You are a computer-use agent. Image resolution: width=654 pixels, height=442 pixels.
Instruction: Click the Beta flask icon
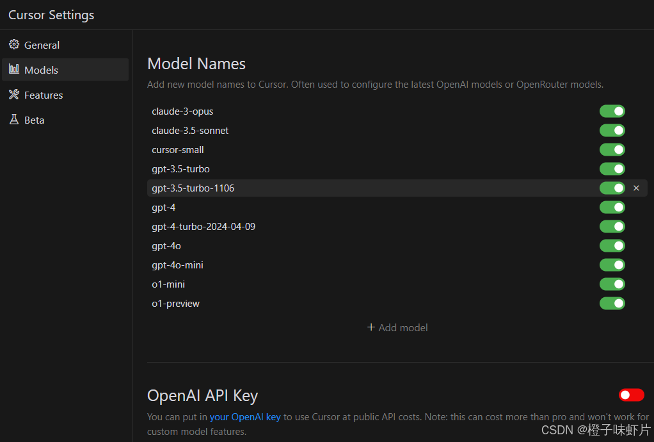tap(14, 120)
